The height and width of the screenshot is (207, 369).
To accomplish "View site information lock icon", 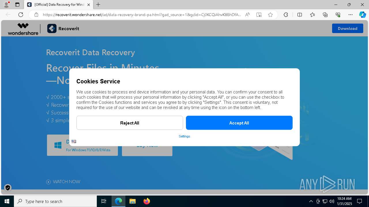I will pyautogui.click(x=36, y=15).
